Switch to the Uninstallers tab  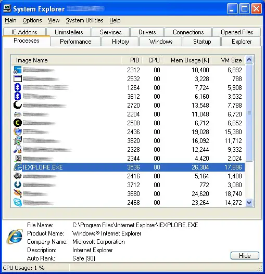69,32
